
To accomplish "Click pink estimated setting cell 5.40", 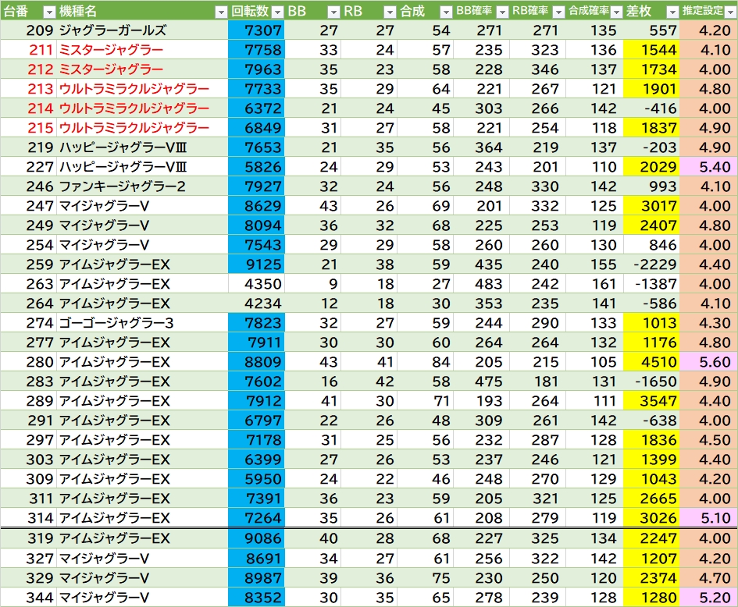I will [x=708, y=167].
